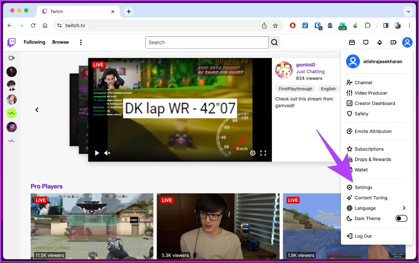Click the browser share page icon

click(x=264, y=26)
